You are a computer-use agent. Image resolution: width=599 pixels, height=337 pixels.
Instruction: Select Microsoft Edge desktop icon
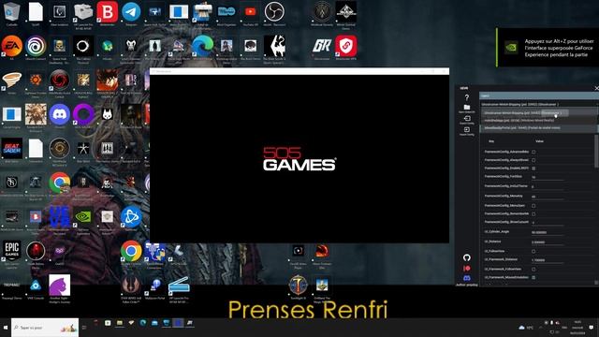click(202, 48)
